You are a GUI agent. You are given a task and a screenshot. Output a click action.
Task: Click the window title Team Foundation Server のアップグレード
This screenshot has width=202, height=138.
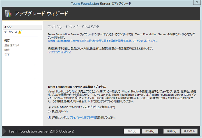[101, 3]
